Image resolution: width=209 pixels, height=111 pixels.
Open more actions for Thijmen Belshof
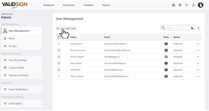click(198, 76)
